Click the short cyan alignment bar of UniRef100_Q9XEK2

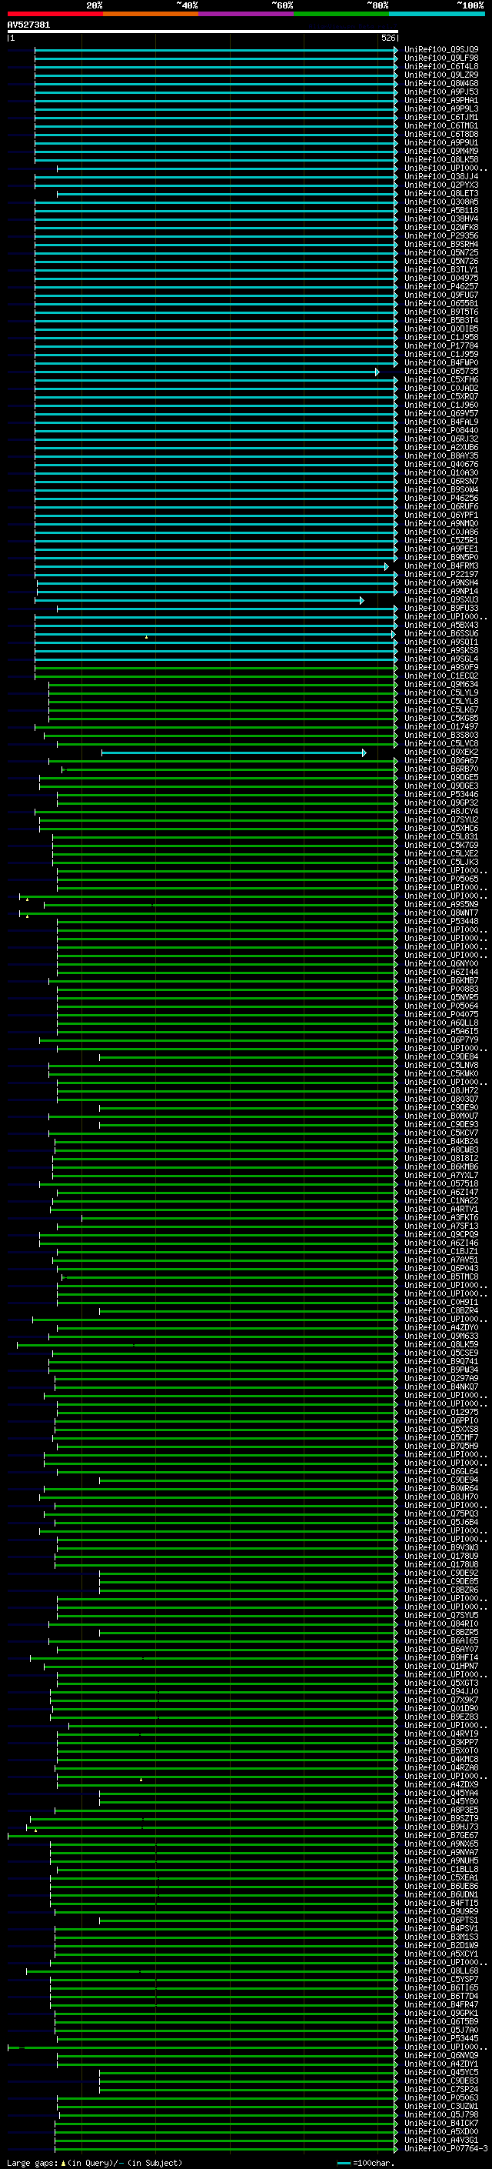click(234, 752)
